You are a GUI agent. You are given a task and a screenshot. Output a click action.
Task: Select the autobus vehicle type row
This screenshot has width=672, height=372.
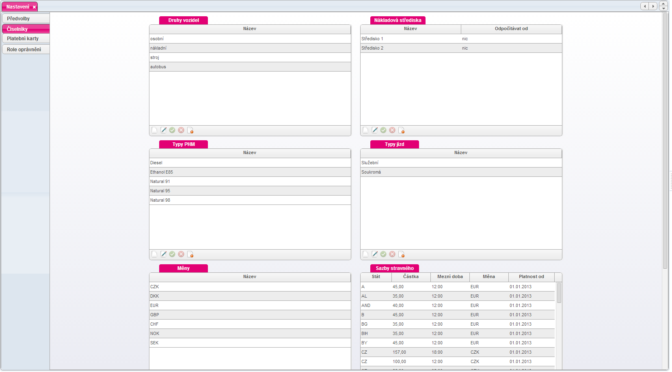click(x=250, y=67)
